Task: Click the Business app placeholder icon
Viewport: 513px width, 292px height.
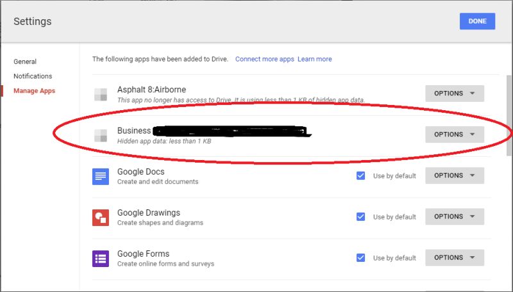Action: point(101,136)
